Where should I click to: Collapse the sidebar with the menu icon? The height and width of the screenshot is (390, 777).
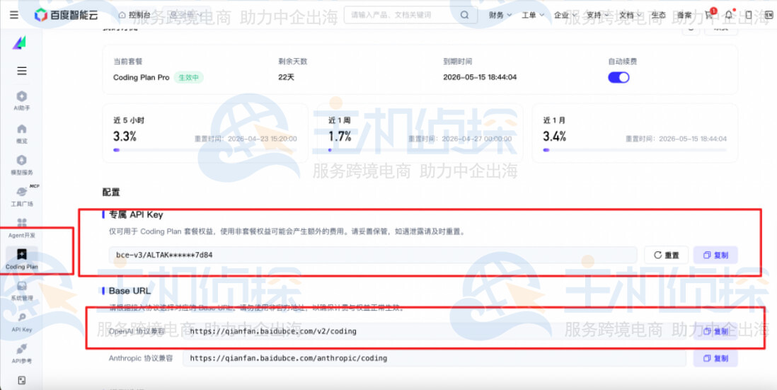pyautogui.click(x=22, y=71)
